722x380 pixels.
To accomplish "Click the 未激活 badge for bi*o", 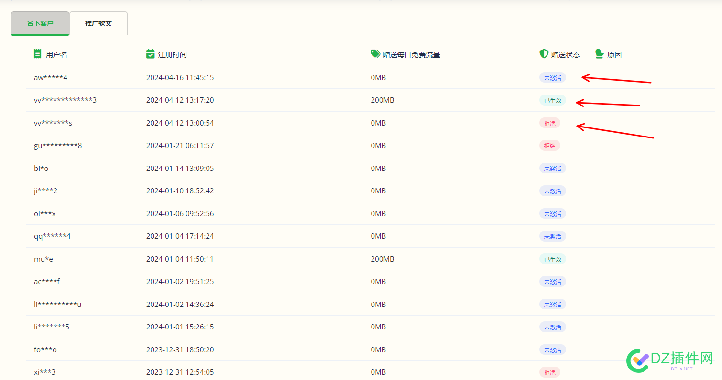I will coord(553,168).
